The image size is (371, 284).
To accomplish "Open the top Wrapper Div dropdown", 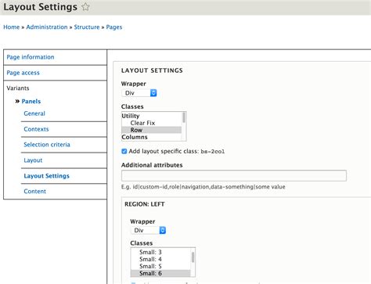I will click(139, 93).
